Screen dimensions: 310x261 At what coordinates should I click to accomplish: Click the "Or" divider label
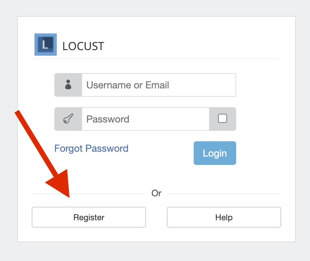click(156, 193)
